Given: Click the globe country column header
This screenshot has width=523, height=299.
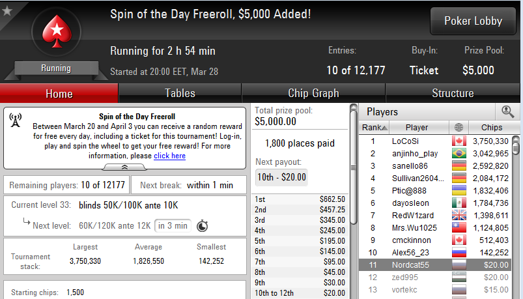Looking at the screenshot, I should [459, 128].
